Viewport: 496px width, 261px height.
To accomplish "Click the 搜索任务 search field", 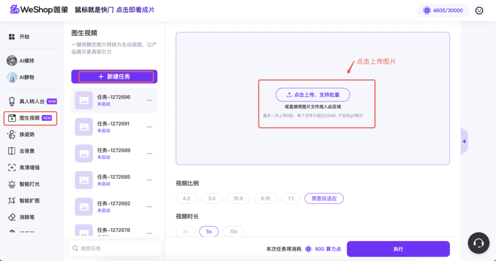I will click(114, 248).
